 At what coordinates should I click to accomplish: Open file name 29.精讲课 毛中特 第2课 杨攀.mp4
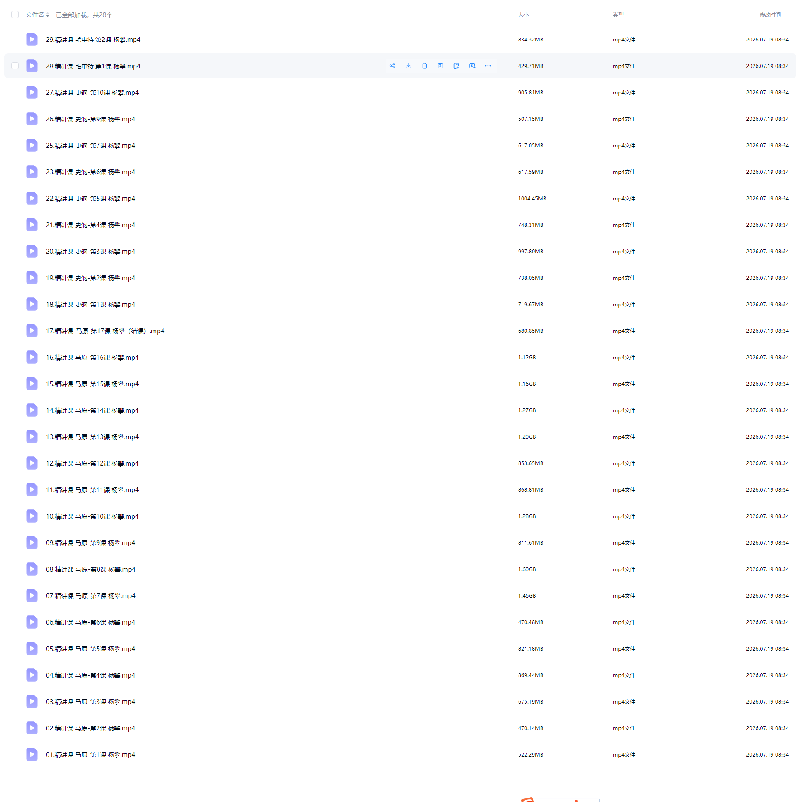[93, 40]
